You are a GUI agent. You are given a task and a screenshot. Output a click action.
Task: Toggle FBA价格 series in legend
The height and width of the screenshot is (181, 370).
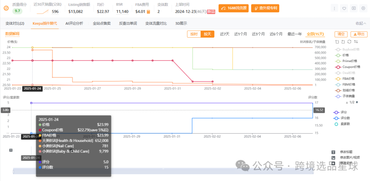pos(345,79)
